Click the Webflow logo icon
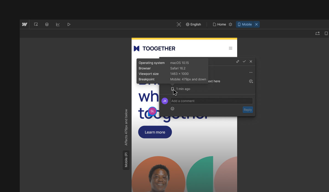Image resolution: width=329 pixels, height=192 pixels. click(x=24, y=24)
